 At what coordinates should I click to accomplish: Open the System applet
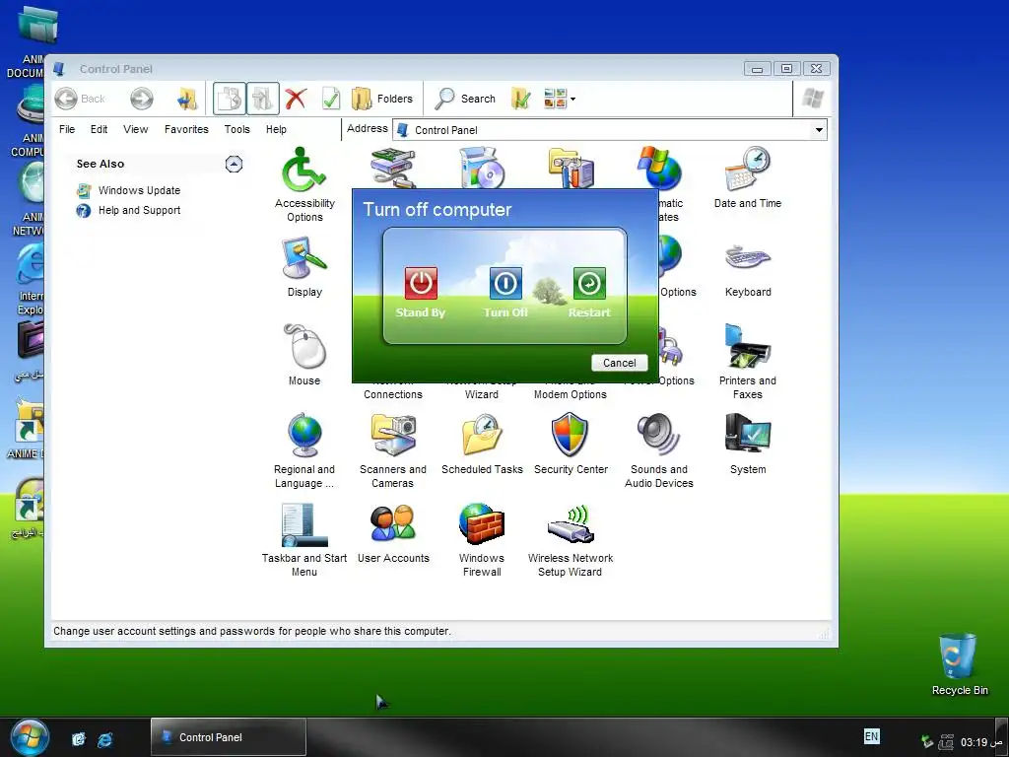click(x=748, y=445)
